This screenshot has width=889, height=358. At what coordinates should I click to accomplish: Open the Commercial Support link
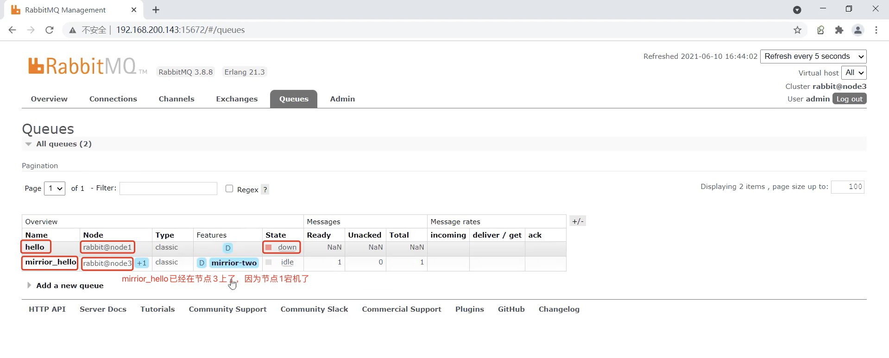[402, 309]
